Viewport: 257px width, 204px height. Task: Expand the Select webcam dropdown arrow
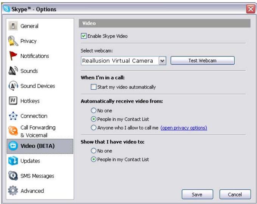(x=162, y=61)
